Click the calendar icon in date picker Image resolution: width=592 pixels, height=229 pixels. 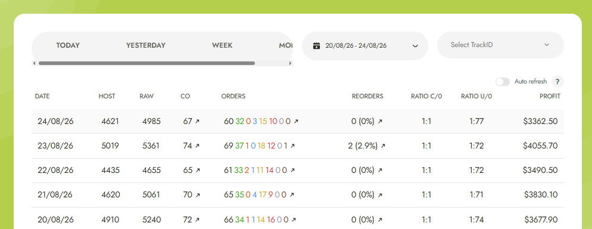tap(317, 46)
